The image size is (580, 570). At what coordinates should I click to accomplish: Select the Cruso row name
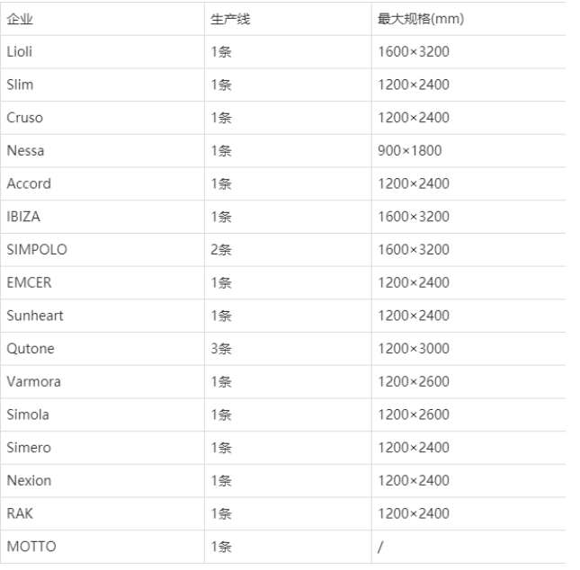[x=24, y=118]
